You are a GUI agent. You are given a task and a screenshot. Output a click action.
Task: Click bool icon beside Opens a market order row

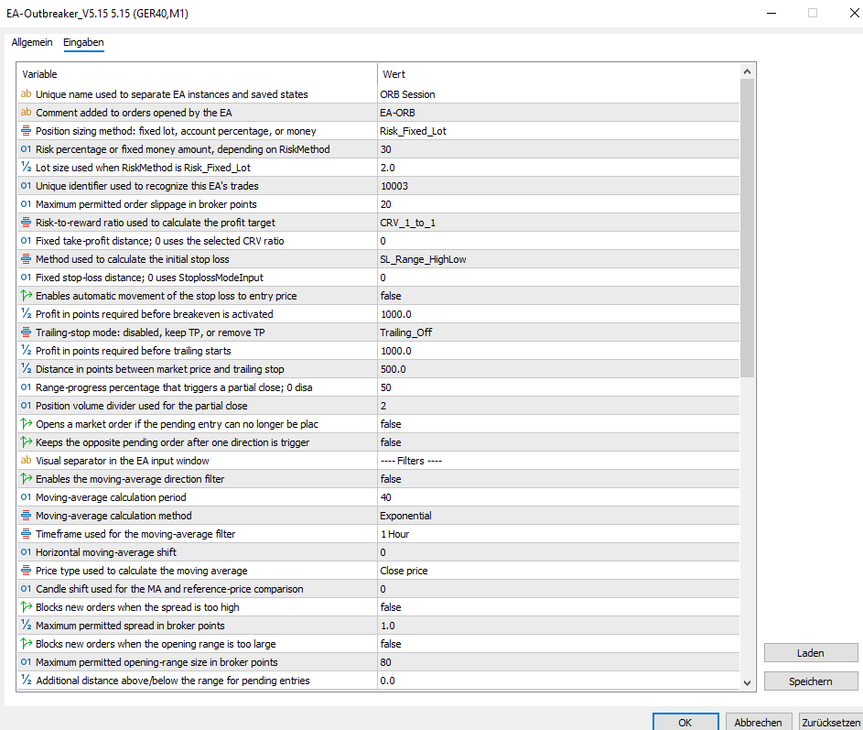coord(26,424)
